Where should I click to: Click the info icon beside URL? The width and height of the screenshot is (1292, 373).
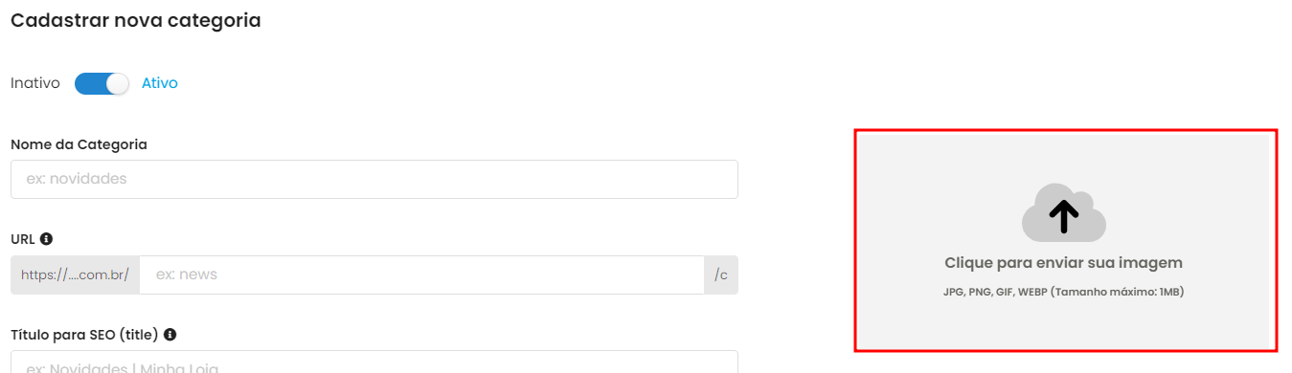click(46, 239)
